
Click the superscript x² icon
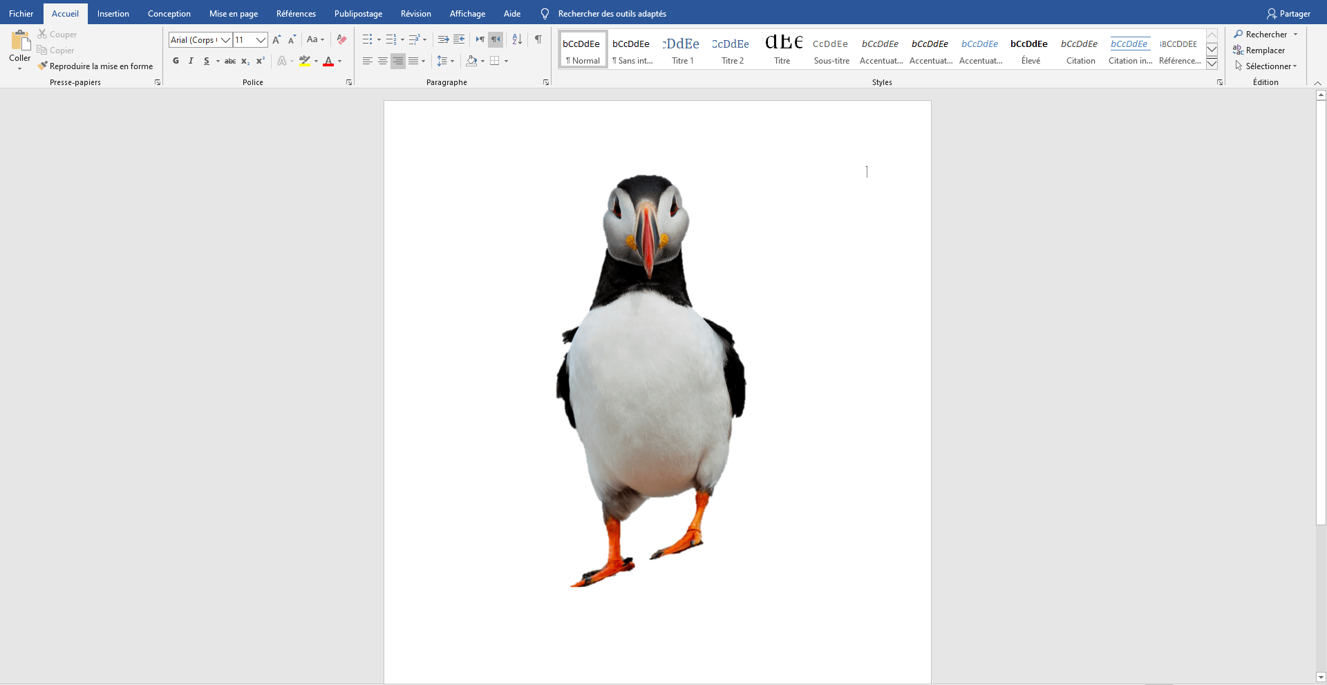261,61
